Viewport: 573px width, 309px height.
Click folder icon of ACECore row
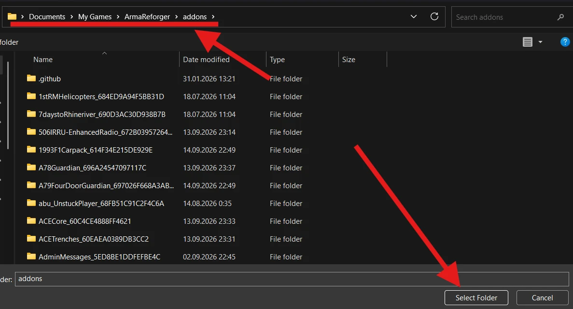(31, 221)
